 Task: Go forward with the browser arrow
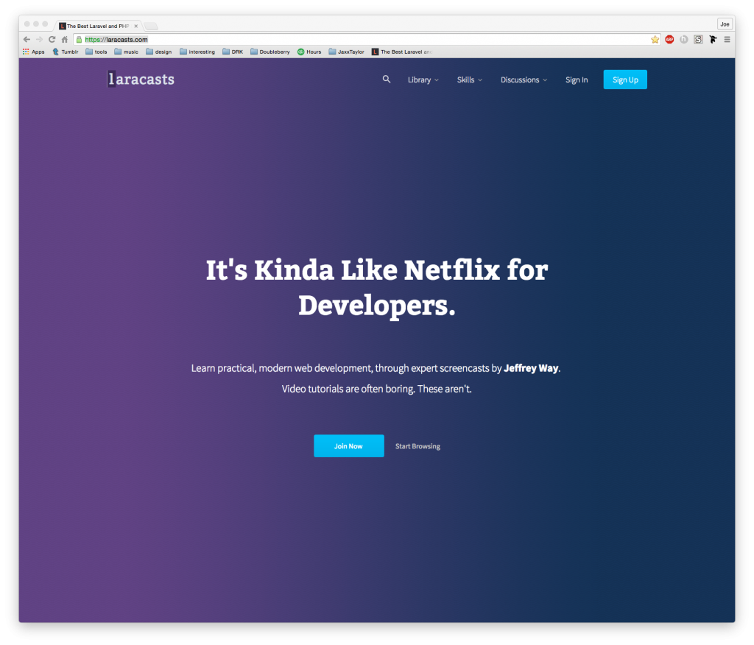click(40, 40)
